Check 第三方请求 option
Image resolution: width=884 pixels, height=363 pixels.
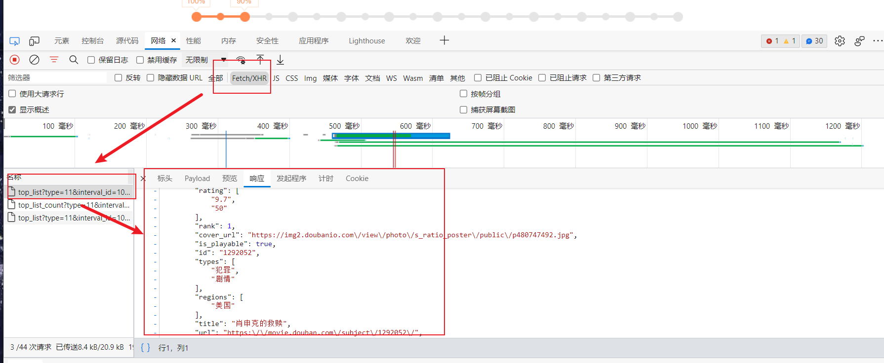click(x=596, y=77)
